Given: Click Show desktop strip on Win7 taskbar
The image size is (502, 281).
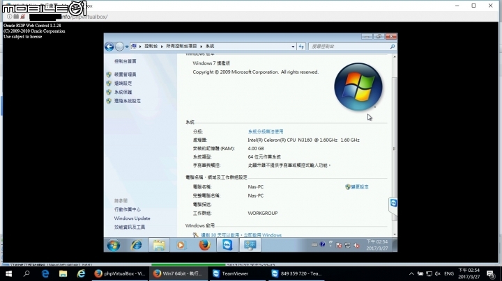Looking at the screenshot, I should click(395, 245).
